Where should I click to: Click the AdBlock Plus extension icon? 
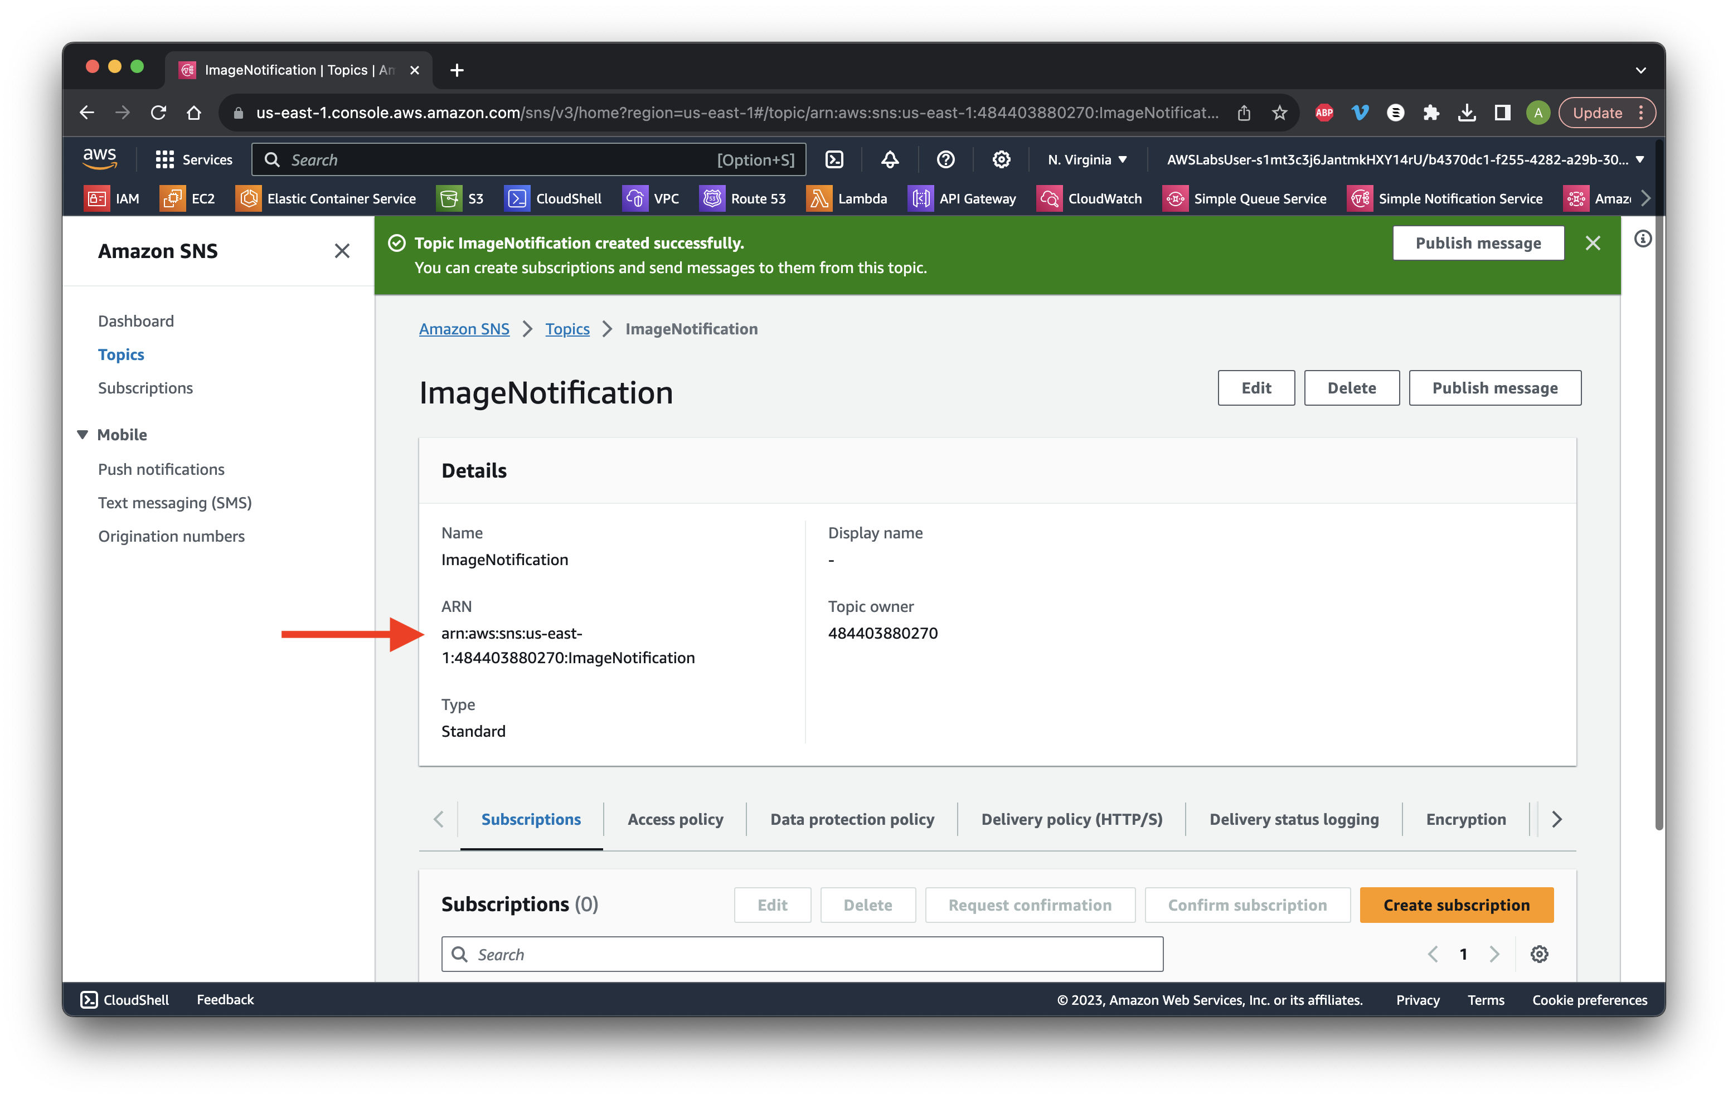pos(1324,113)
